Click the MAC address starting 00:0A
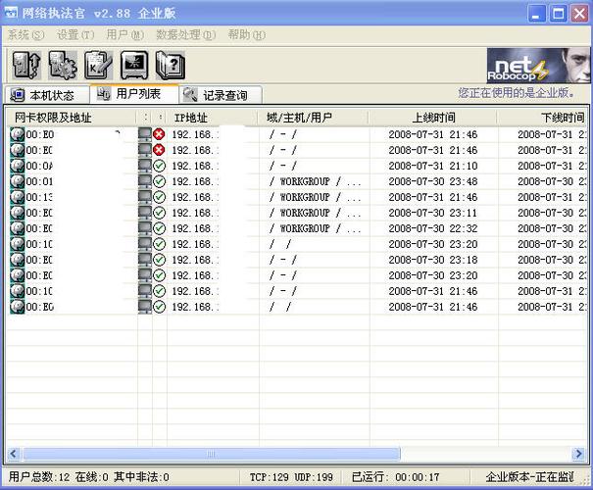593x490 pixels. (x=39, y=166)
